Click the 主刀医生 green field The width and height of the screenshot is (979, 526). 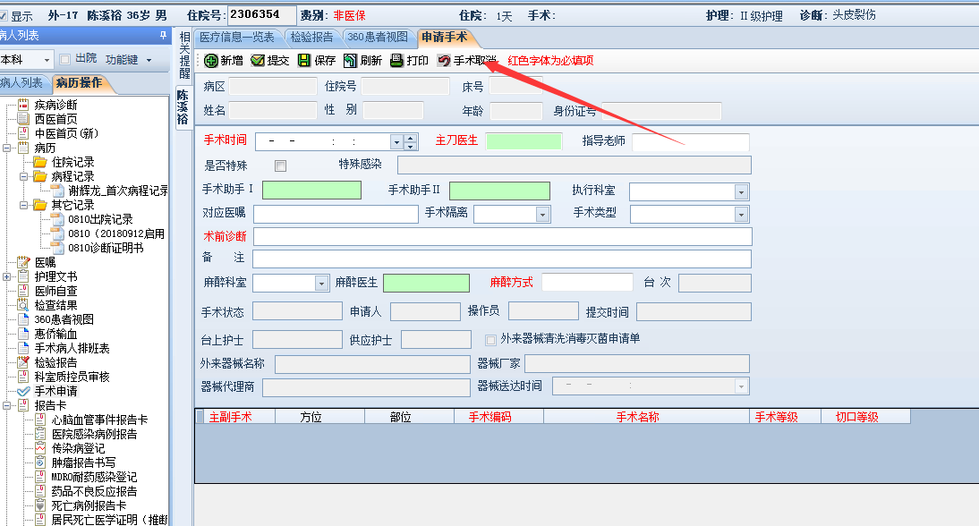(524, 141)
